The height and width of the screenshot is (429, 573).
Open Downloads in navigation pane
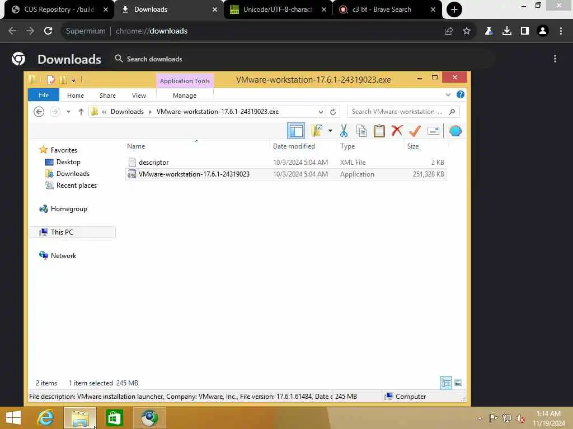[x=73, y=174]
